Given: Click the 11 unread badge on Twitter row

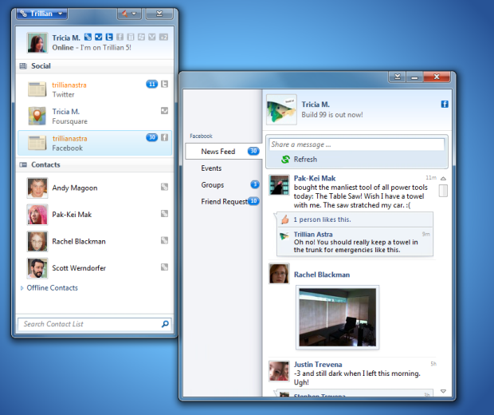Looking at the screenshot, I should (x=152, y=84).
